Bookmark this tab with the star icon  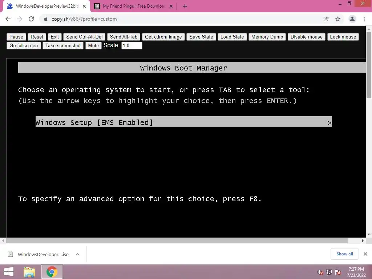point(338,19)
